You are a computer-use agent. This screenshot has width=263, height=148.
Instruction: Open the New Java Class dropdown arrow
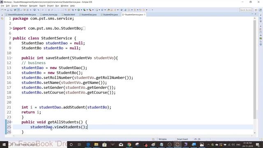pos(105,10)
